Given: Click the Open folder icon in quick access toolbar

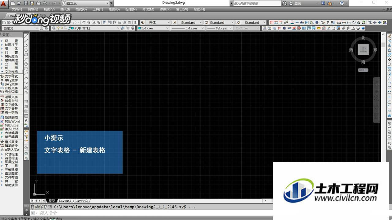Looking at the screenshot, I should tap(19, 3).
